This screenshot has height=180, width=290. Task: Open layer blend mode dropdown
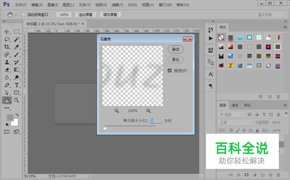235,123
